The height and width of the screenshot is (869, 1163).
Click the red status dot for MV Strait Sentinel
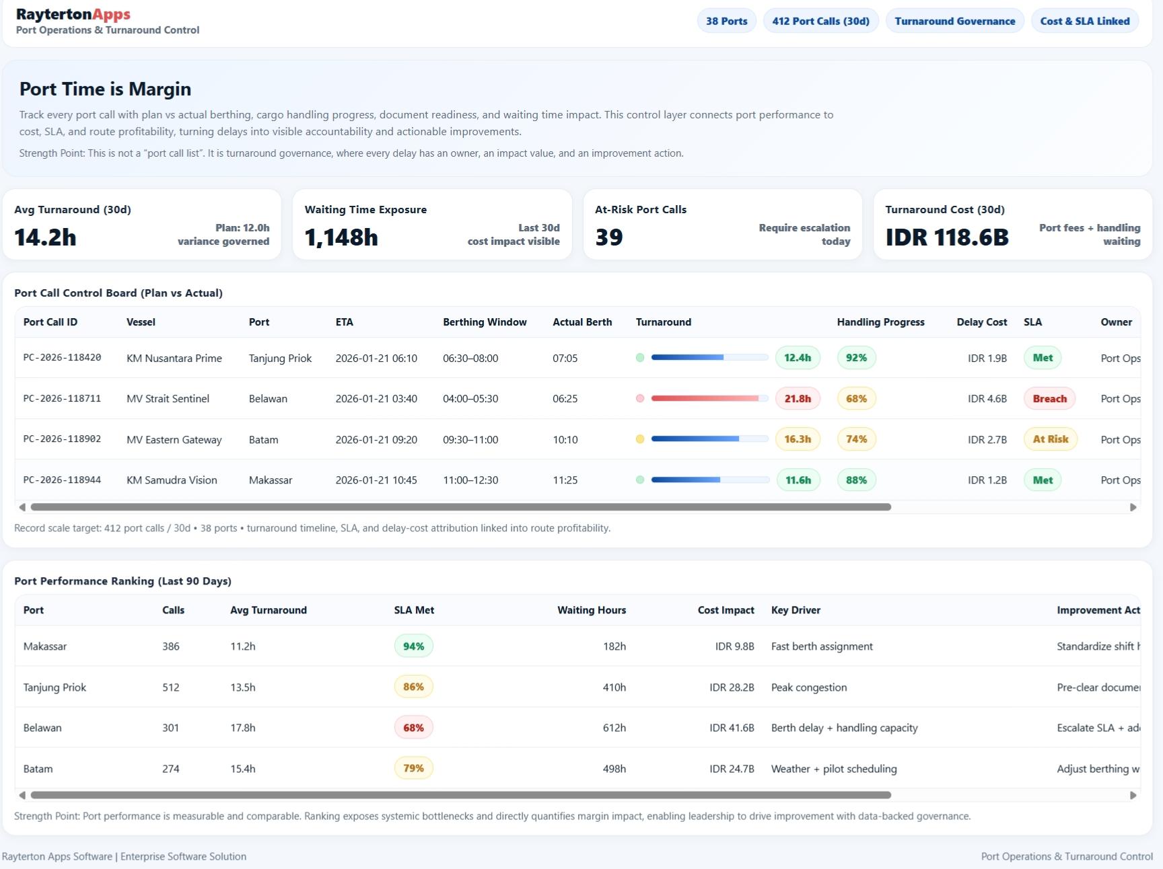[640, 398]
